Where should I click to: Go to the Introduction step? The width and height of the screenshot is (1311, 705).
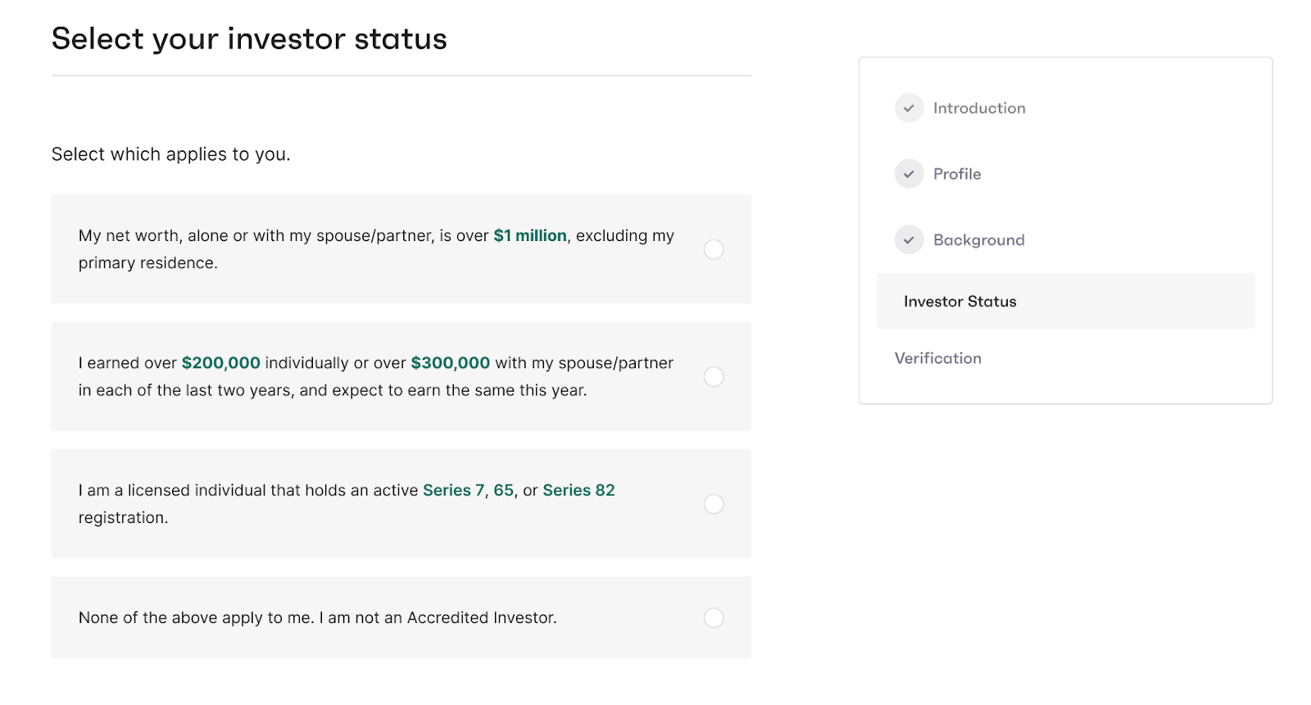click(979, 108)
